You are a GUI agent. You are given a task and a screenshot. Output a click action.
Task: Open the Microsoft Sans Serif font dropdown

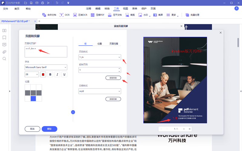[46, 67]
